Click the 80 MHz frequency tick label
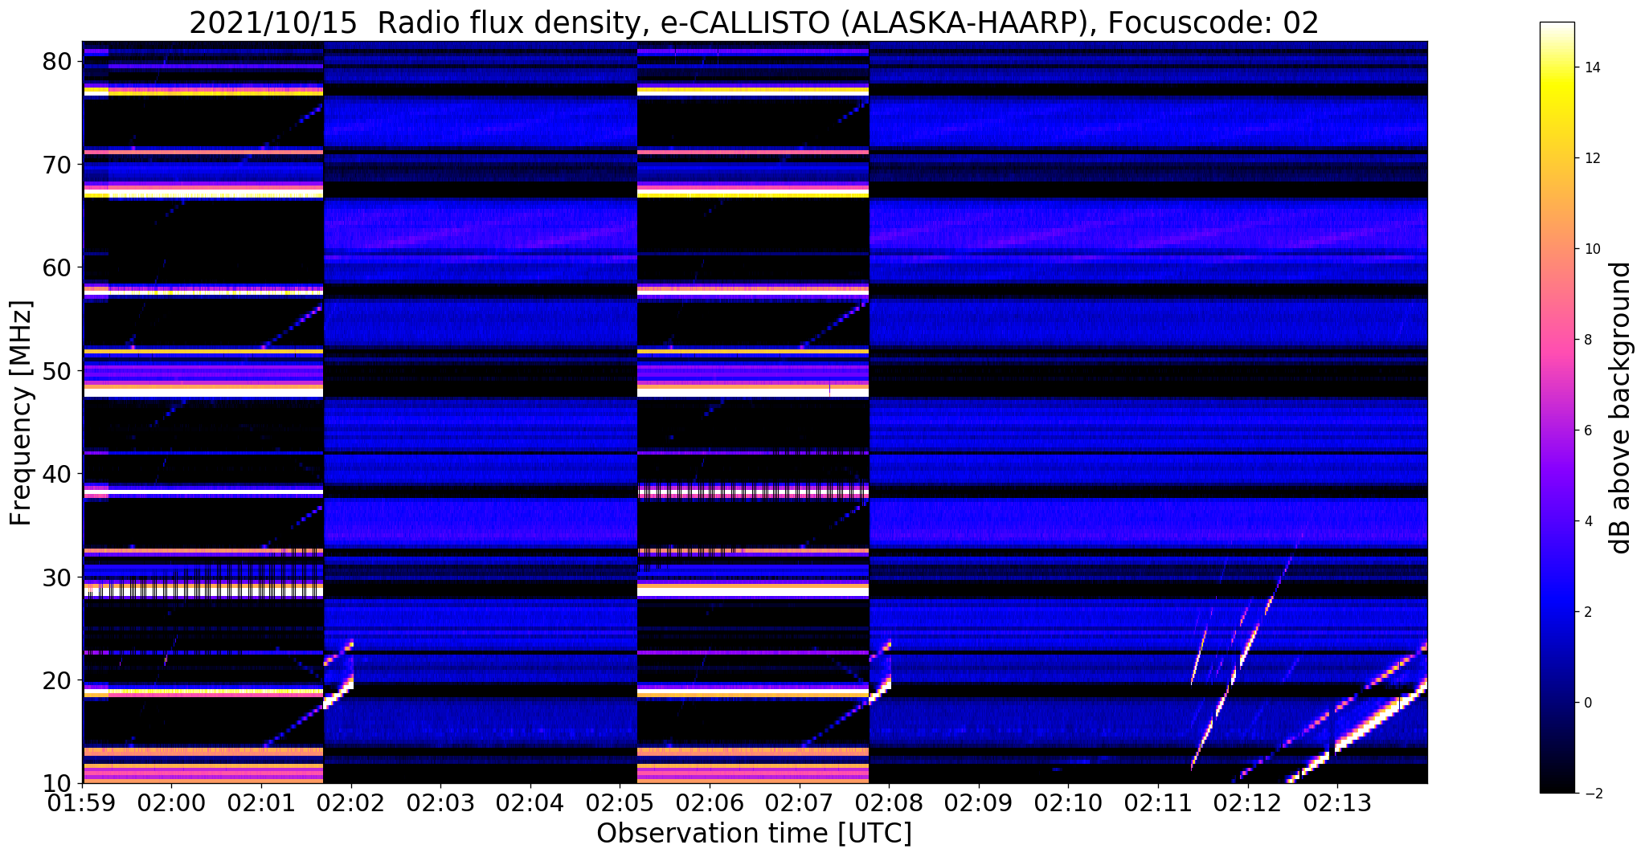1645x857 pixels. coord(57,61)
